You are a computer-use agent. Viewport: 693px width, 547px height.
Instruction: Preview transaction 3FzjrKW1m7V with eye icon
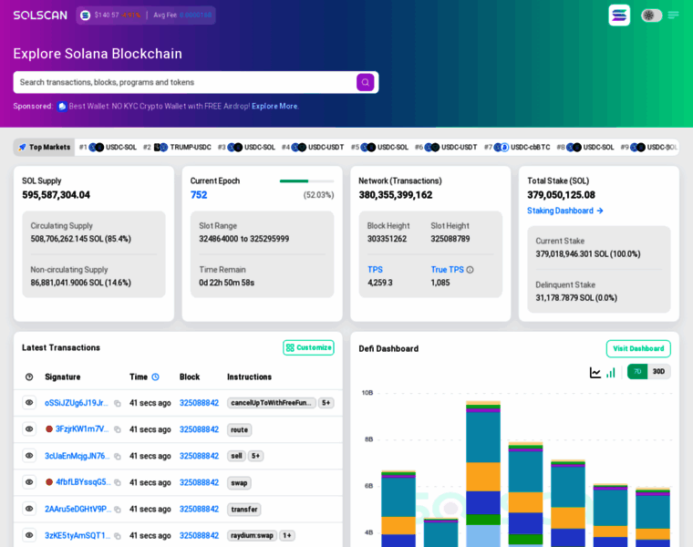(x=29, y=429)
